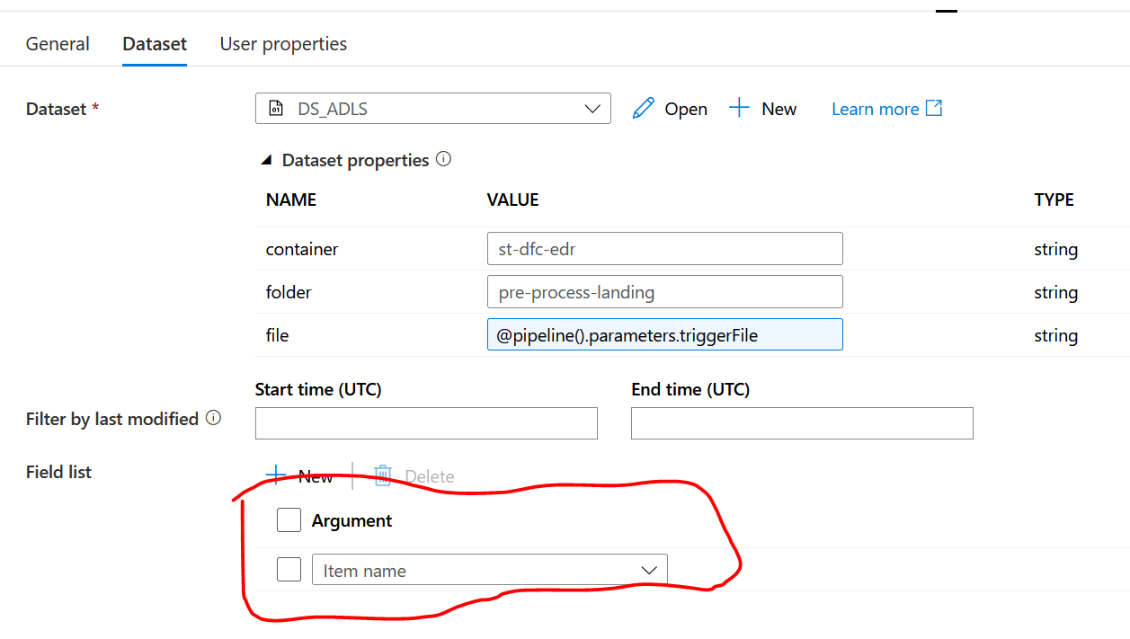This screenshot has width=1130, height=639.
Task: Click the Open dataset button label
Action: (686, 109)
